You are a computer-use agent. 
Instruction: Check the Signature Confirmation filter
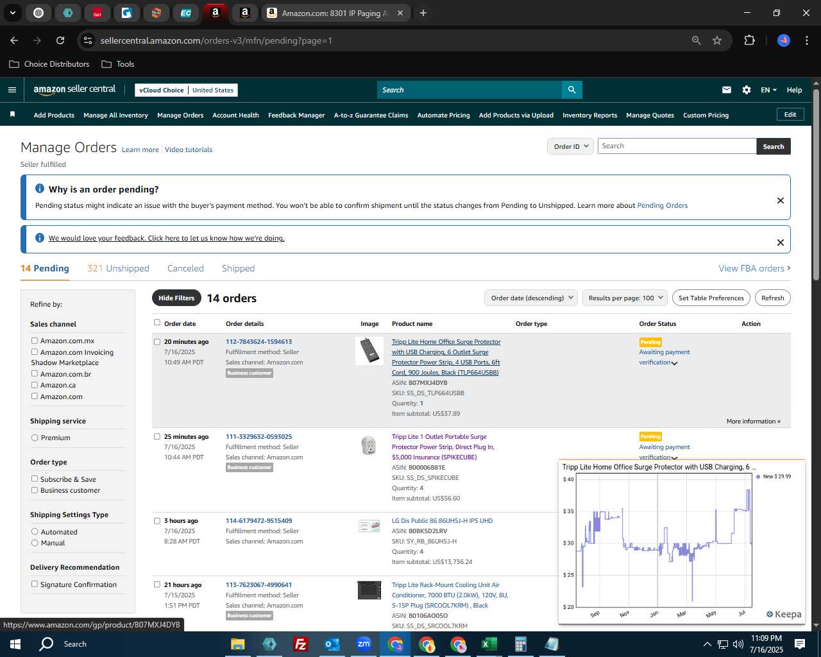point(35,584)
